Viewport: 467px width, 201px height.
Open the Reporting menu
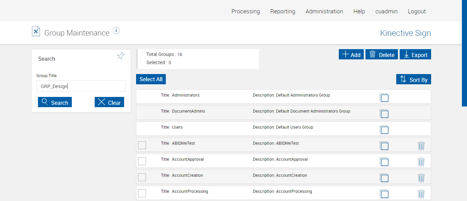(283, 11)
